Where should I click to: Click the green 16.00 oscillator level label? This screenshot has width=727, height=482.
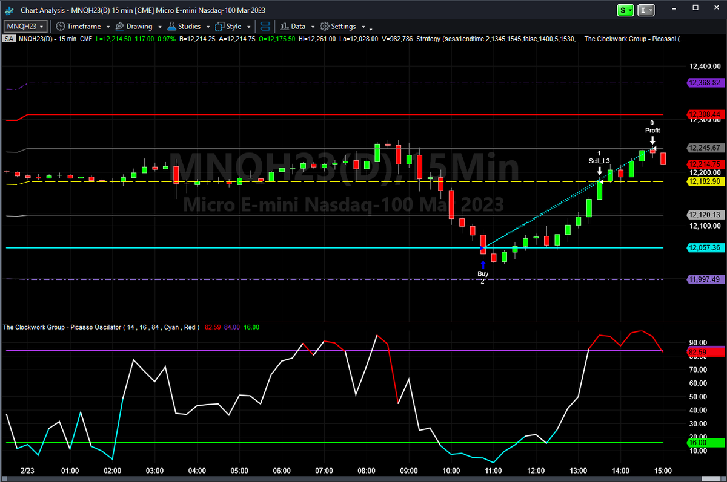(x=705, y=443)
